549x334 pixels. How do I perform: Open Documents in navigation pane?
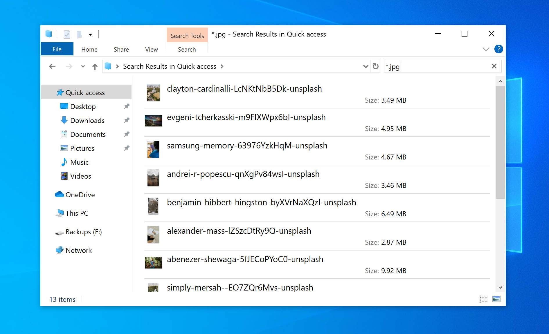click(x=88, y=134)
